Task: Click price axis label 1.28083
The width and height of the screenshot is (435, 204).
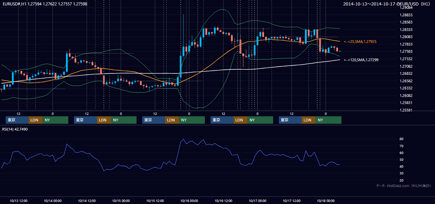Action: tap(406, 37)
